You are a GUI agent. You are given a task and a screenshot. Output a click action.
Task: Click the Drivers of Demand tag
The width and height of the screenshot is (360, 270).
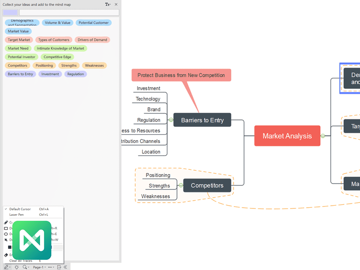point(92,40)
